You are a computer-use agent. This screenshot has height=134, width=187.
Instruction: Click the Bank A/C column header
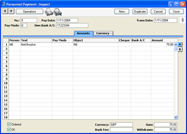[141, 40]
